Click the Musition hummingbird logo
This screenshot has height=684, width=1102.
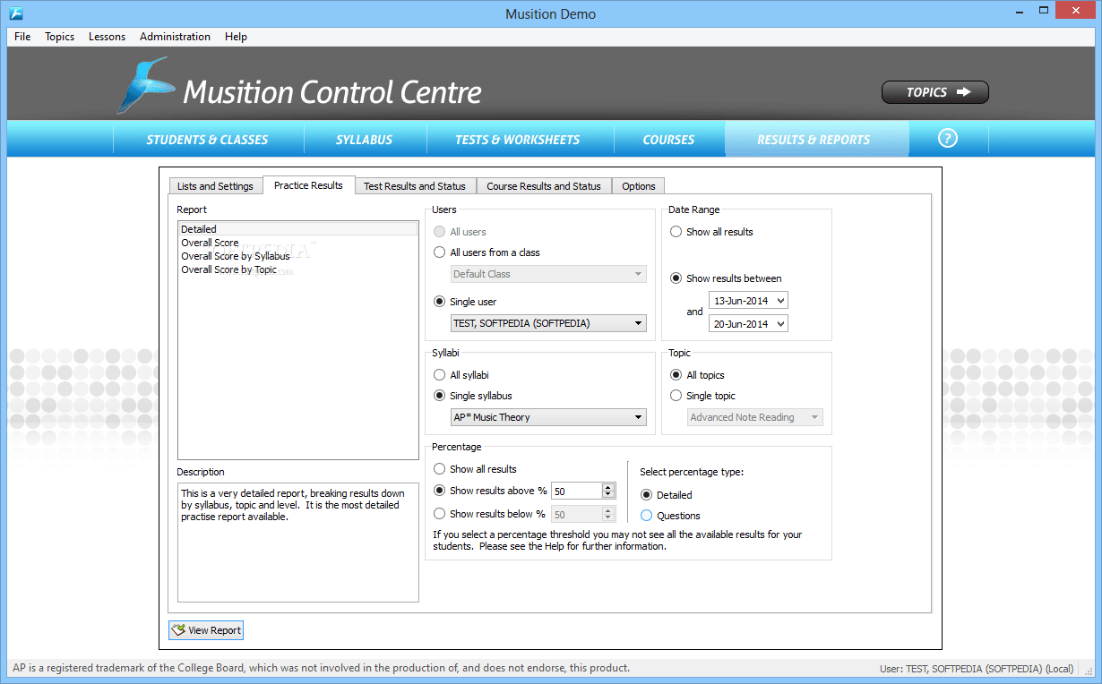(x=145, y=85)
